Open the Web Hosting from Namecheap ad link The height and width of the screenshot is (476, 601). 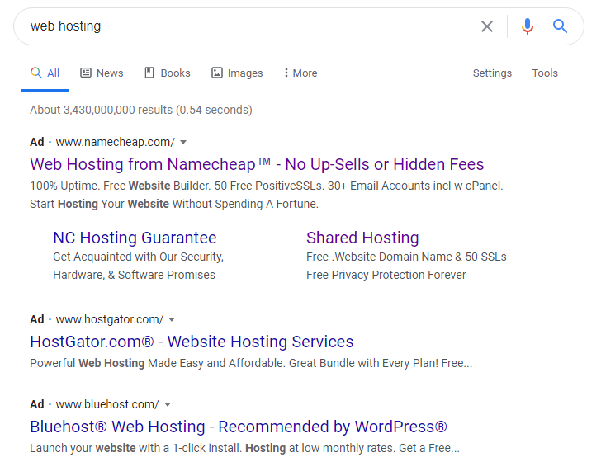[x=257, y=164]
